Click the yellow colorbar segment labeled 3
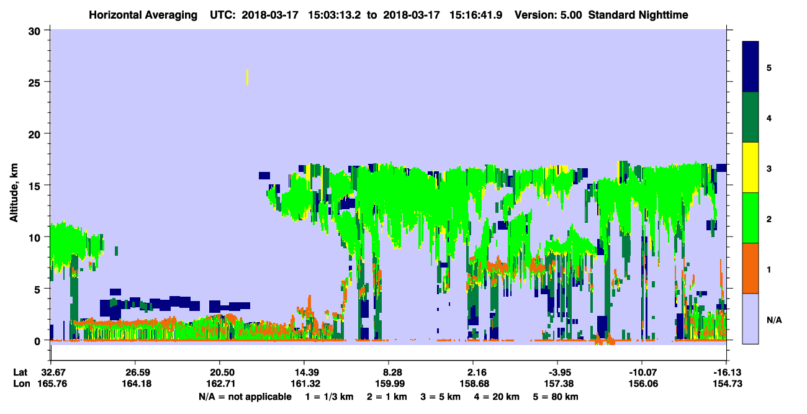This screenshot has width=807, height=414. pos(751,168)
